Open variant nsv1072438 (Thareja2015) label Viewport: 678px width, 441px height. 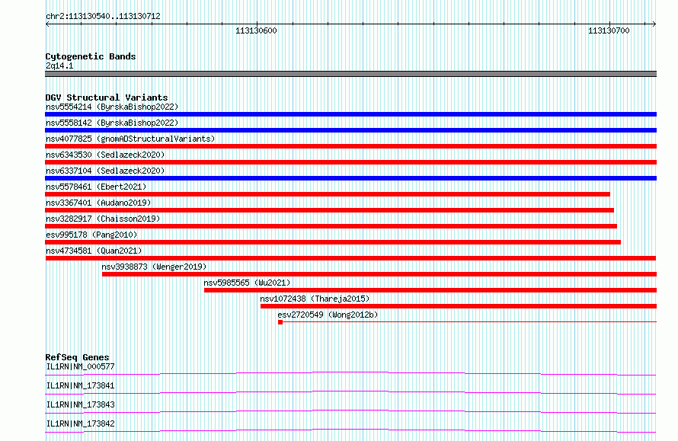pos(315,299)
